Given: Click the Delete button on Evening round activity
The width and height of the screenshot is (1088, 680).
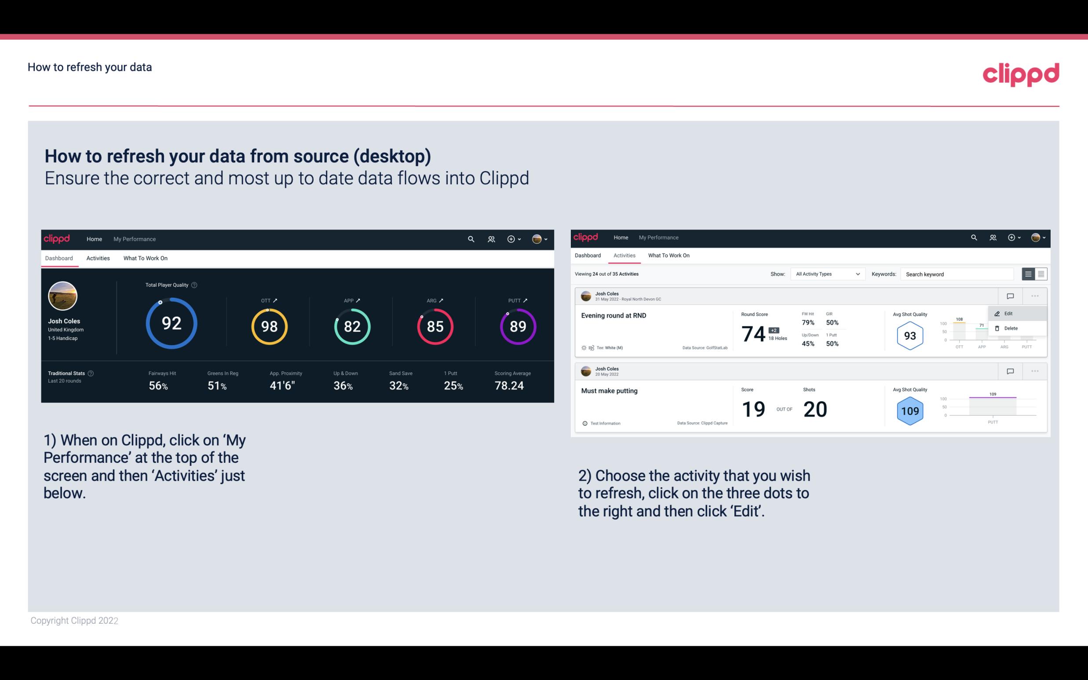Looking at the screenshot, I should point(1011,328).
